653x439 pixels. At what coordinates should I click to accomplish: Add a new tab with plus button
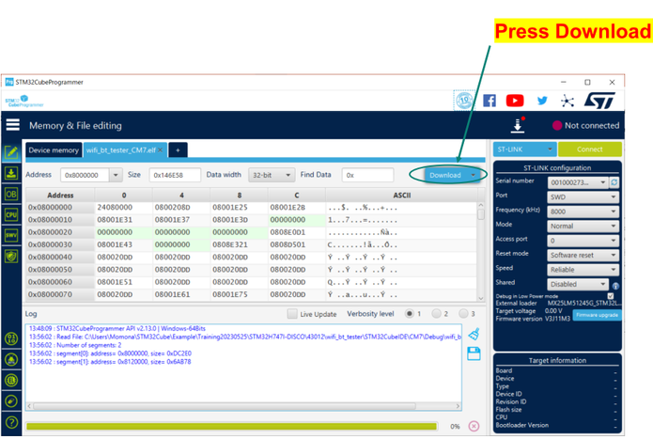point(178,150)
